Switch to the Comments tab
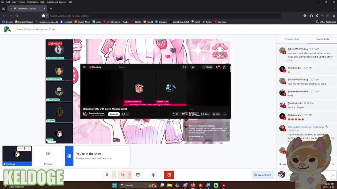Viewport: 337px width, 189px height. [323, 39]
